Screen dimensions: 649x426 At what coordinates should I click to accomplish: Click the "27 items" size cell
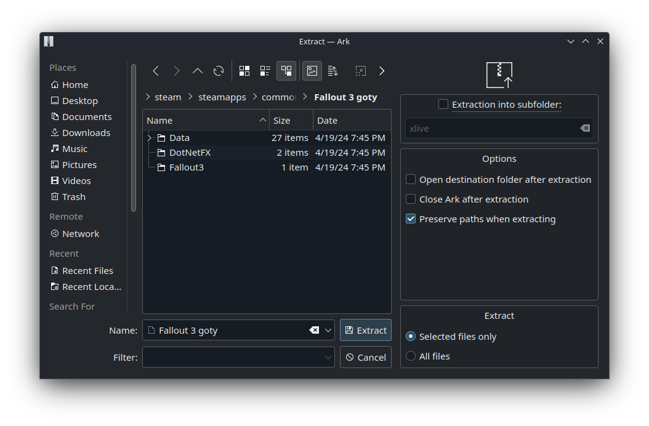(290, 138)
